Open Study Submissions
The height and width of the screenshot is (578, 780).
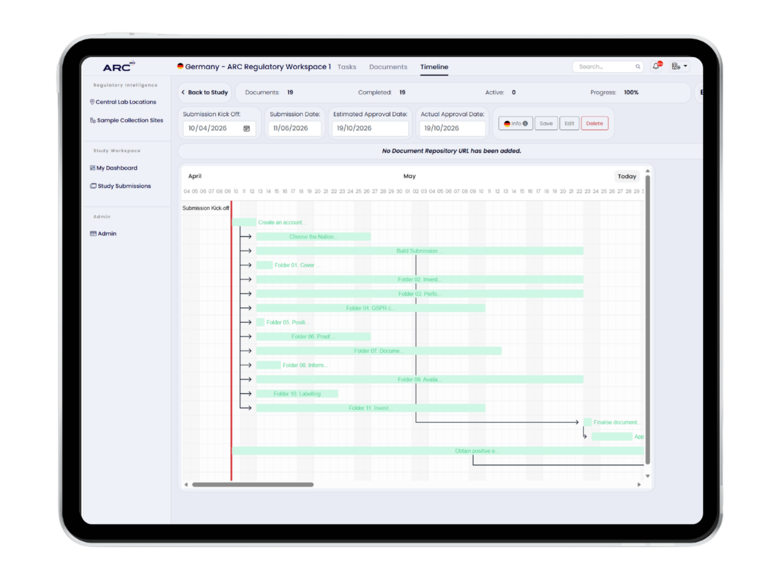(120, 186)
